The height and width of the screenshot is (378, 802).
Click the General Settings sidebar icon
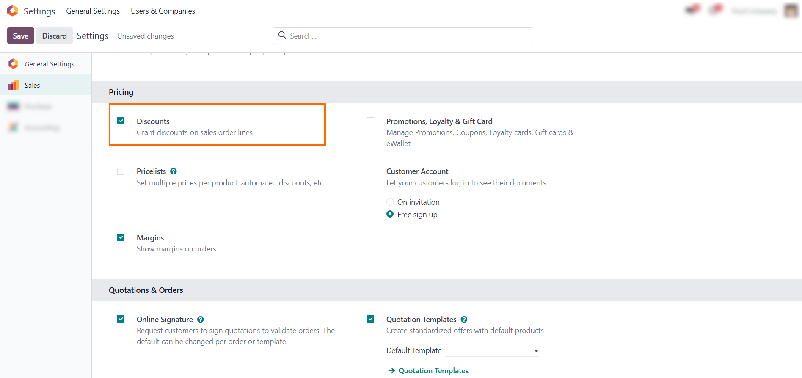tap(14, 64)
